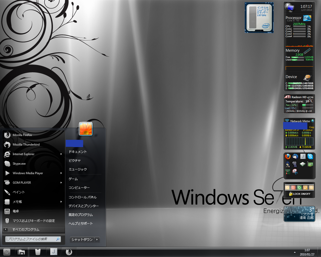
Task: Open ペイント from the Start menu
Action: tap(34, 192)
